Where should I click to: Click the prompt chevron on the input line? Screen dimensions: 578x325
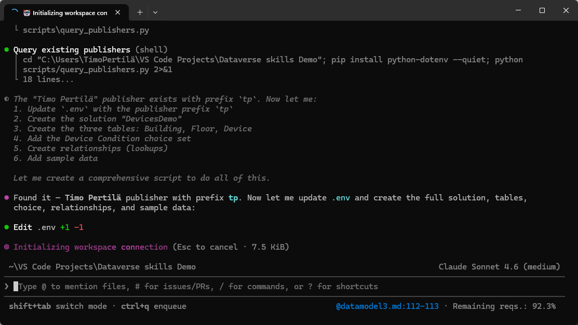tap(7, 287)
